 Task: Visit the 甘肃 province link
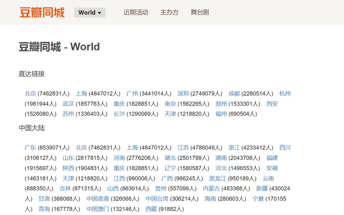click(44, 199)
